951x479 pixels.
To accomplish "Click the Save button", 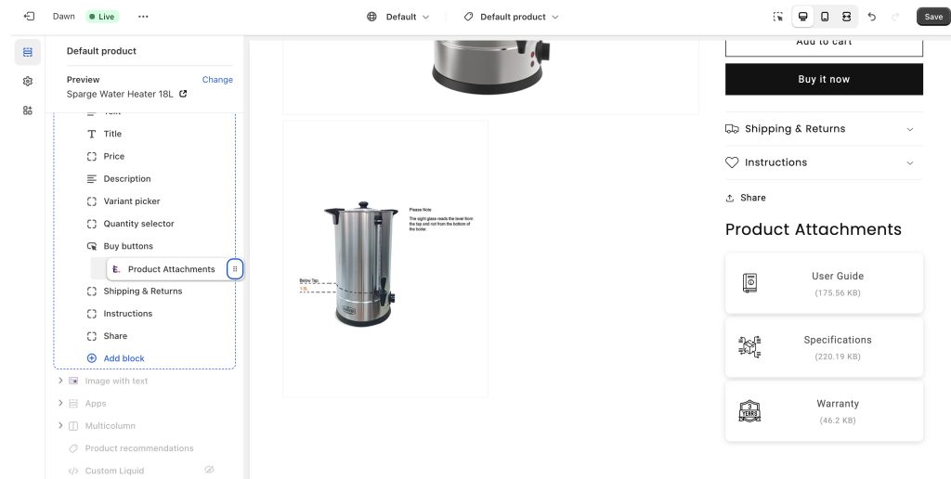I will point(932,17).
